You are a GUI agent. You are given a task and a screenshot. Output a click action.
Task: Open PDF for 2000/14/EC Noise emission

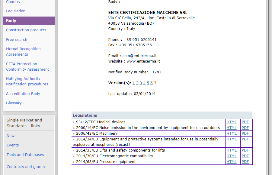[x=245, y=128]
